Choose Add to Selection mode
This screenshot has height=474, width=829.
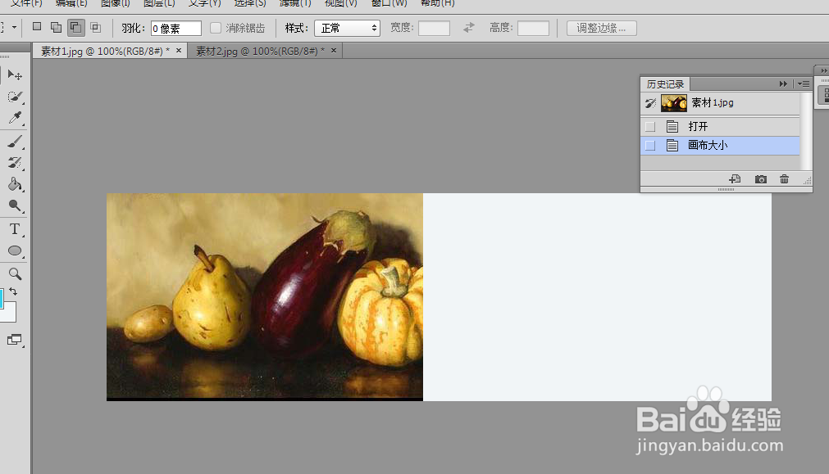56,28
